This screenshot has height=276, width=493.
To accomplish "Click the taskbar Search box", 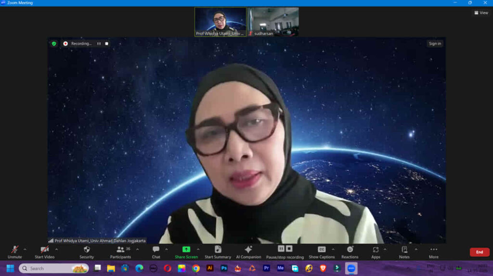I will (x=54, y=268).
